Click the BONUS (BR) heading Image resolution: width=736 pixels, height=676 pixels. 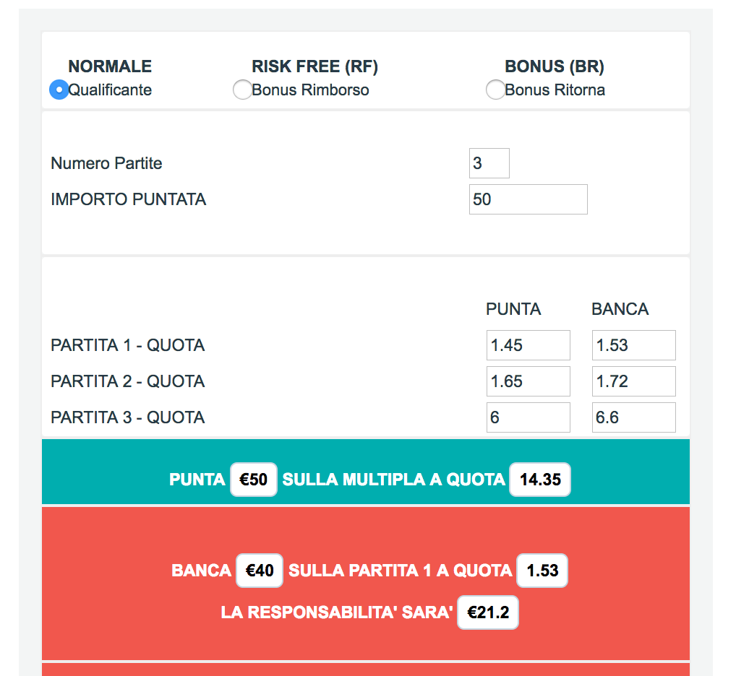555,66
